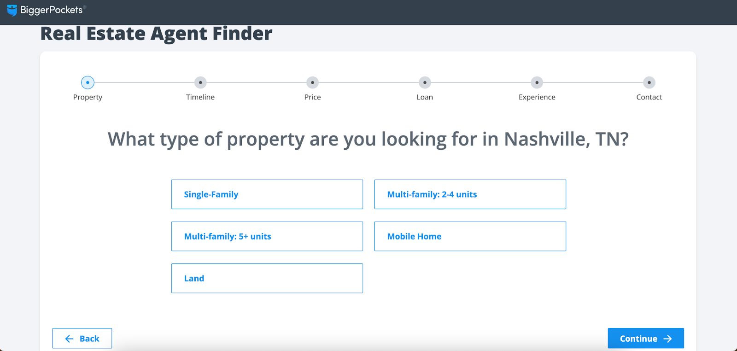
Task: Click the arrow icon inside Continue
Action: tap(668, 338)
